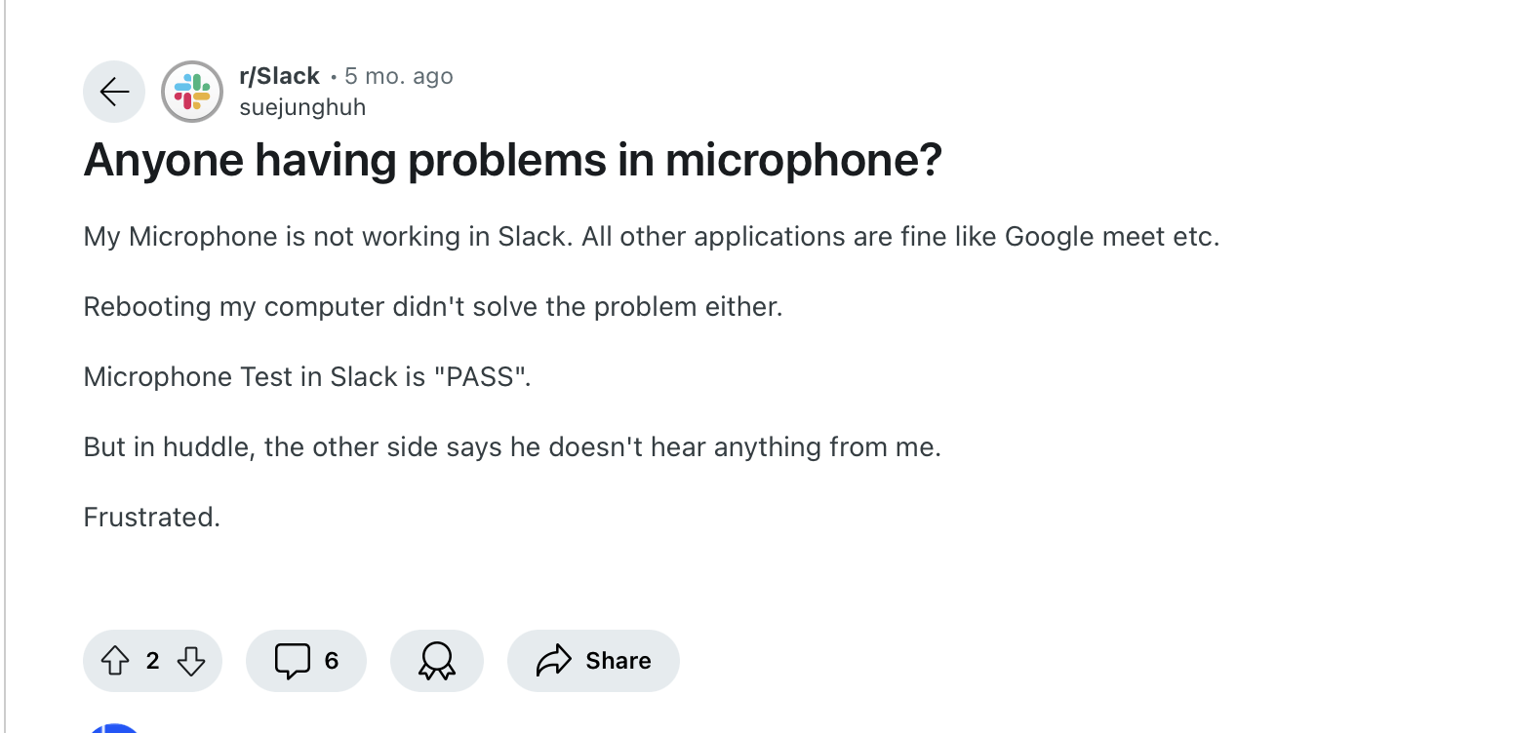1516x733 pixels.
Task: Click the back arrow to return
Action: pyautogui.click(x=114, y=91)
